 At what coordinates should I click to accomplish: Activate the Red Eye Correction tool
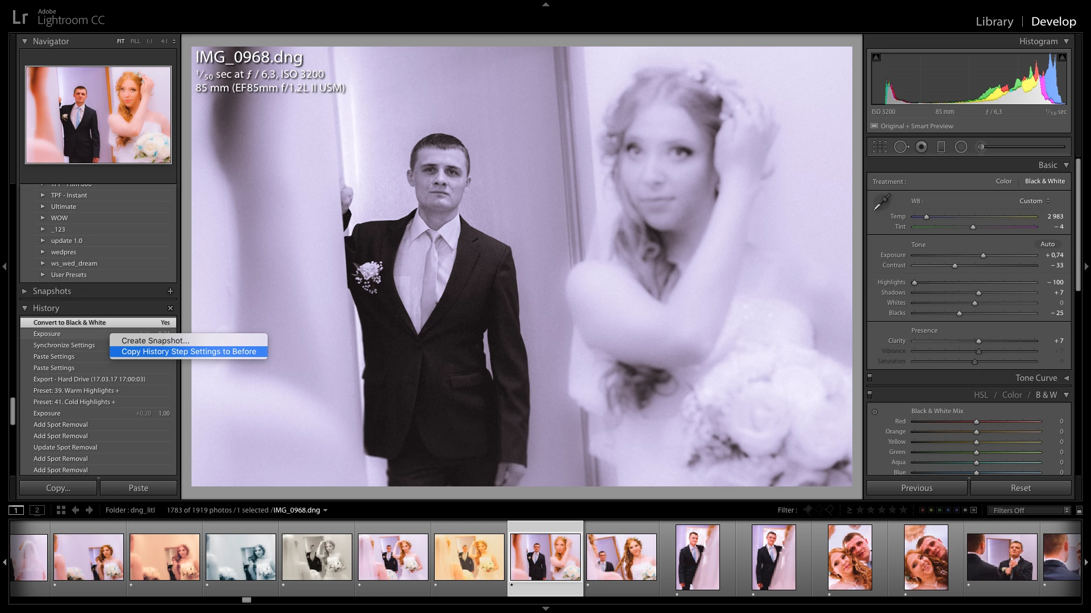pos(922,147)
